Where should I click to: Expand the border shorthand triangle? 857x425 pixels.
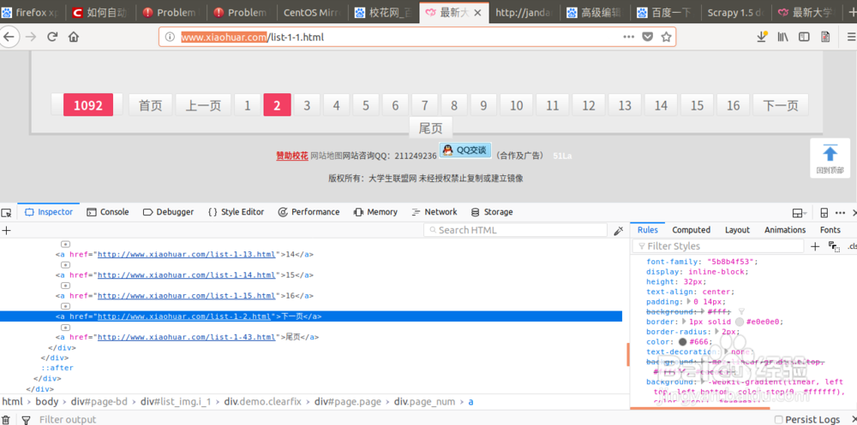click(x=683, y=322)
